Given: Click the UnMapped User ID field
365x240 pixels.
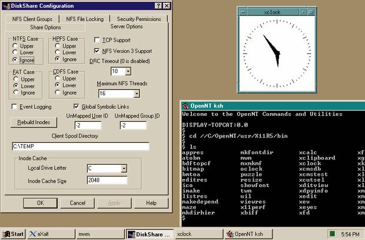Looking at the screenshot, I should 88,125.
